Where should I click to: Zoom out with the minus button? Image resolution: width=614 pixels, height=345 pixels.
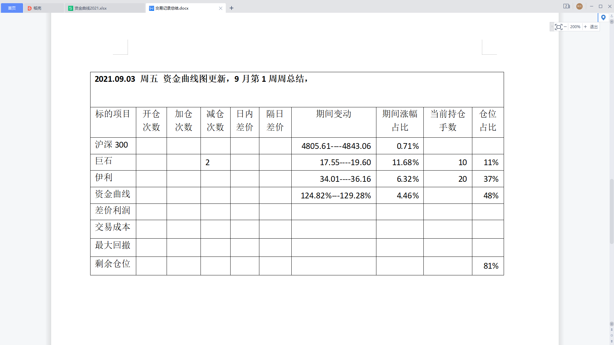click(x=565, y=27)
